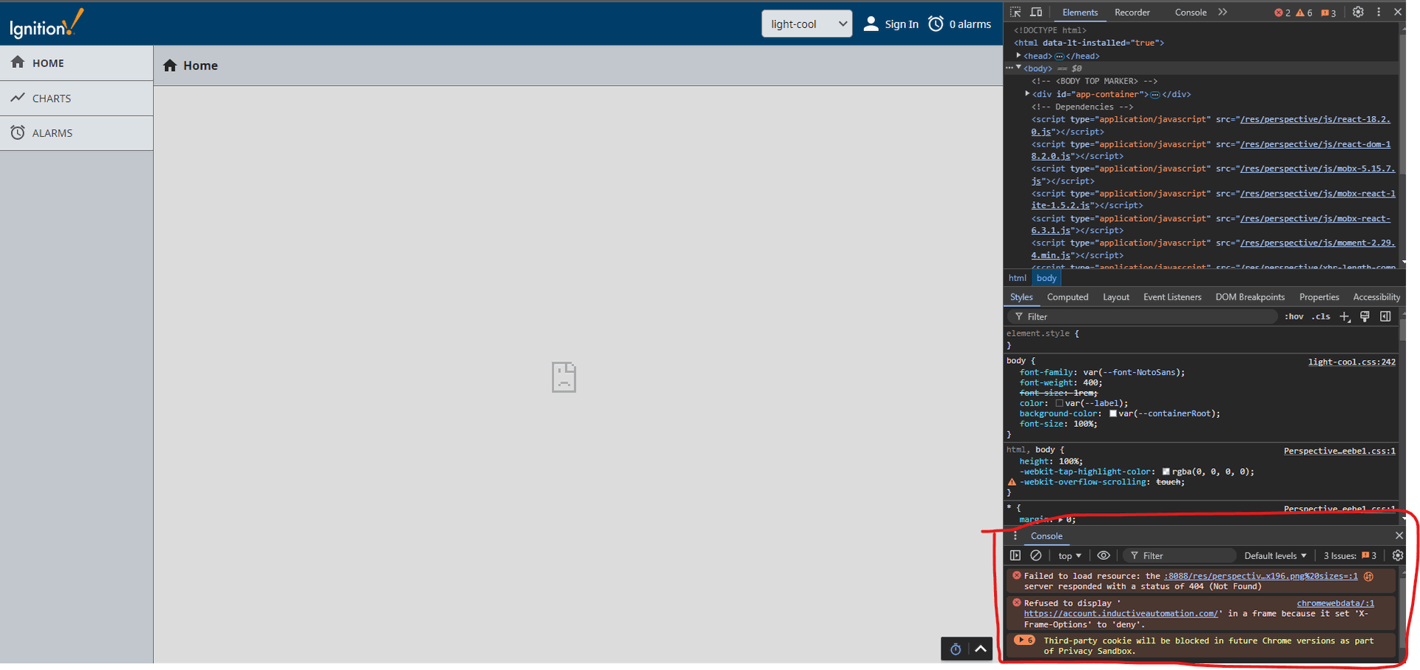Viewport: 1420px width, 670px height.
Task: Click the color swatch beside var(--label)
Action: click(x=1059, y=403)
